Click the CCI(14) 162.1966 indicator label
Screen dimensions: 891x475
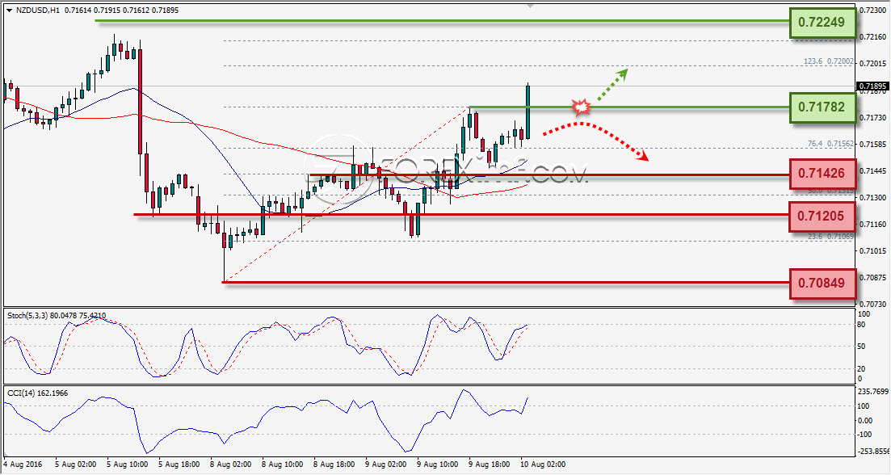[x=37, y=393]
